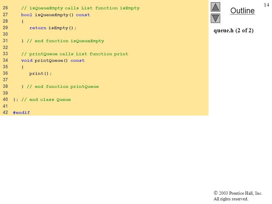Select '// end function isQueueEmpty' comment
This screenshot has width=272, height=204.
click(x=65, y=41)
